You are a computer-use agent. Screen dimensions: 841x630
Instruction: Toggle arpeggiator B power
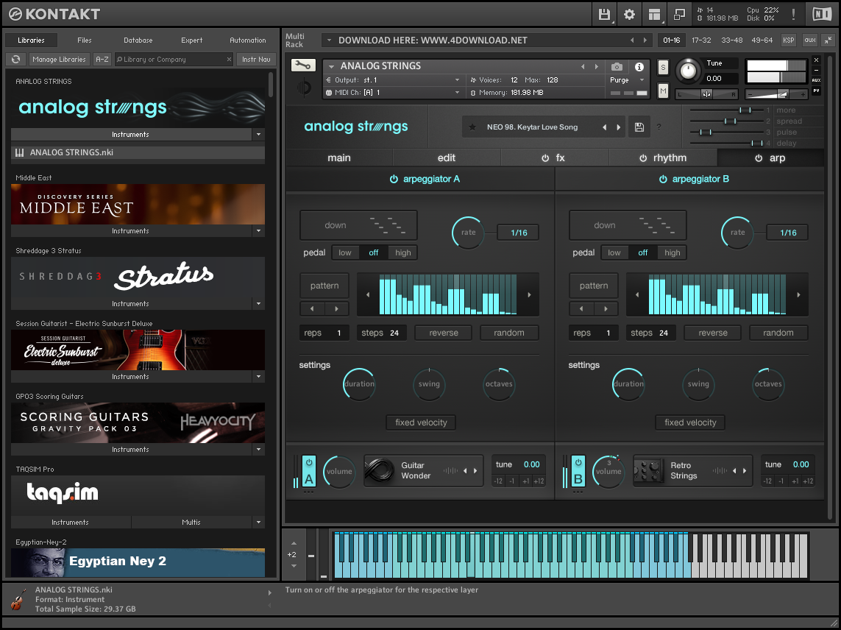[x=663, y=180]
